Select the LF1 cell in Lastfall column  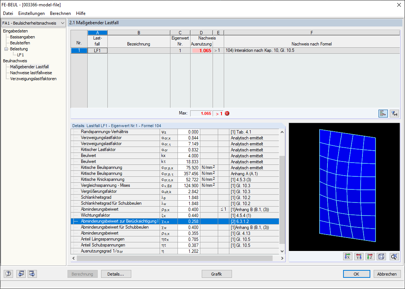(x=97, y=51)
